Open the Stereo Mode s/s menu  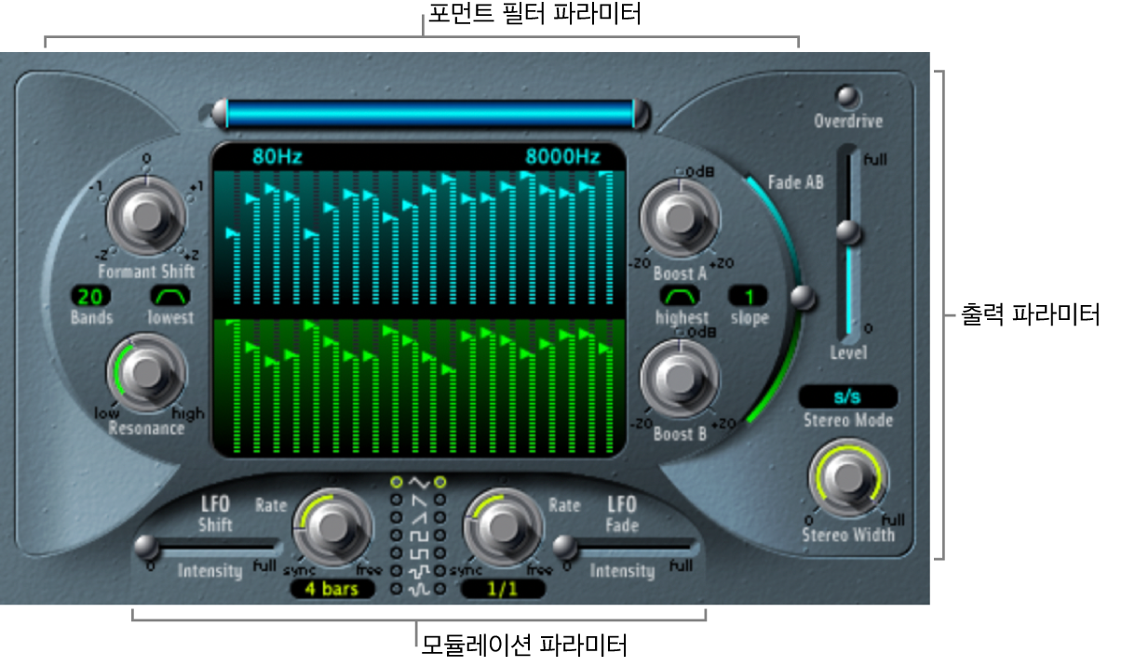click(847, 397)
